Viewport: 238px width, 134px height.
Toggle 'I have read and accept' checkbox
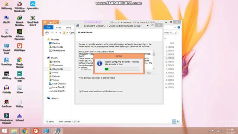tap(80, 91)
